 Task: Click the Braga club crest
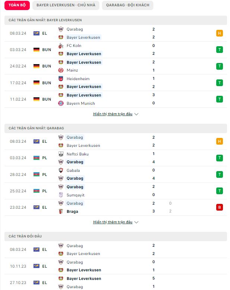click(x=61, y=211)
